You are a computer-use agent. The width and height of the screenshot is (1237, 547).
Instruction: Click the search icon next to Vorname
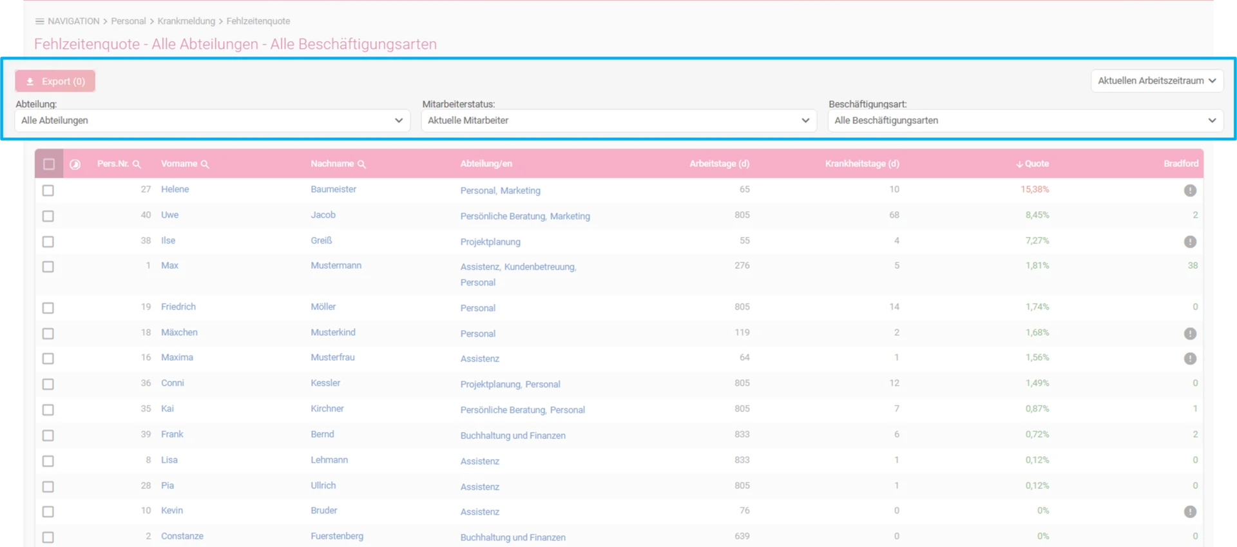(x=205, y=164)
